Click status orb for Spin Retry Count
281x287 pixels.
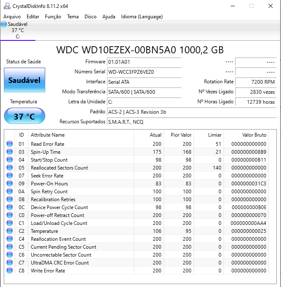(10, 191)
